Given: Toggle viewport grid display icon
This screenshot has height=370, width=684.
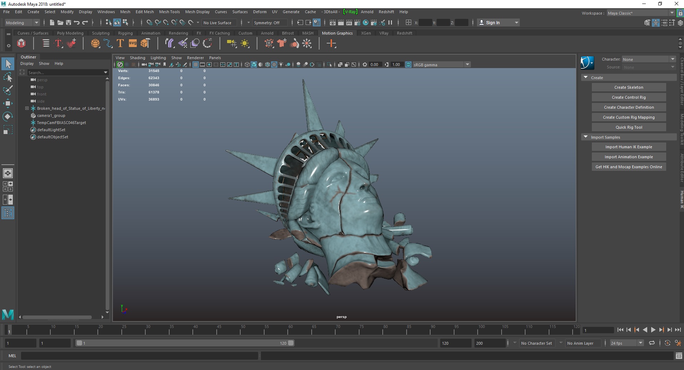Looking at the screenshot, I should [x=196, y=65].
